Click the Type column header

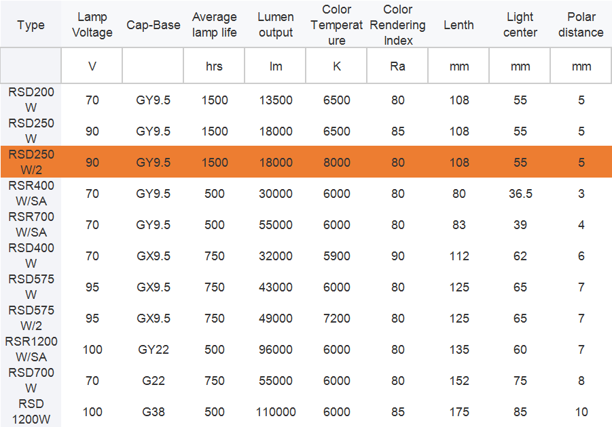[x=31, y=25]
